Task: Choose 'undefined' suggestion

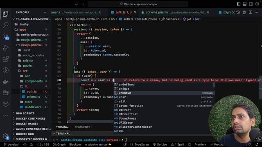Action: tap(164, 85)
